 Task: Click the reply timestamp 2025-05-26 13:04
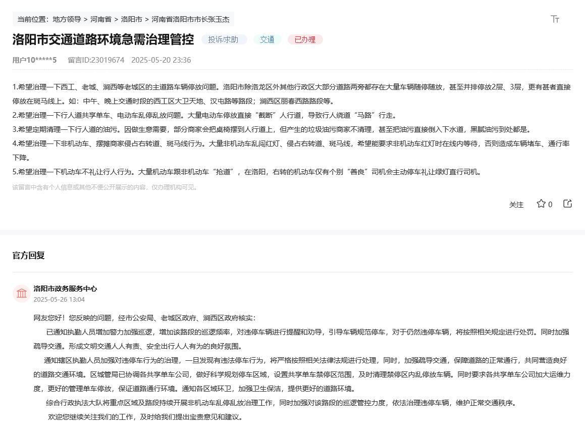click(59, 299)
